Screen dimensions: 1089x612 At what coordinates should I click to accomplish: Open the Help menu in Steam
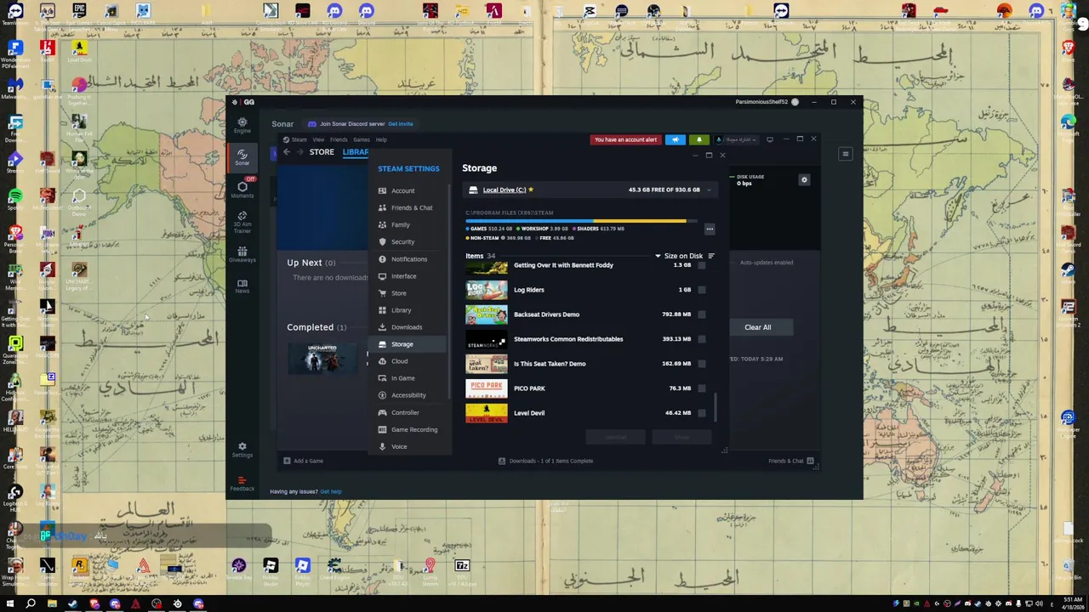[x=381, y=139]
